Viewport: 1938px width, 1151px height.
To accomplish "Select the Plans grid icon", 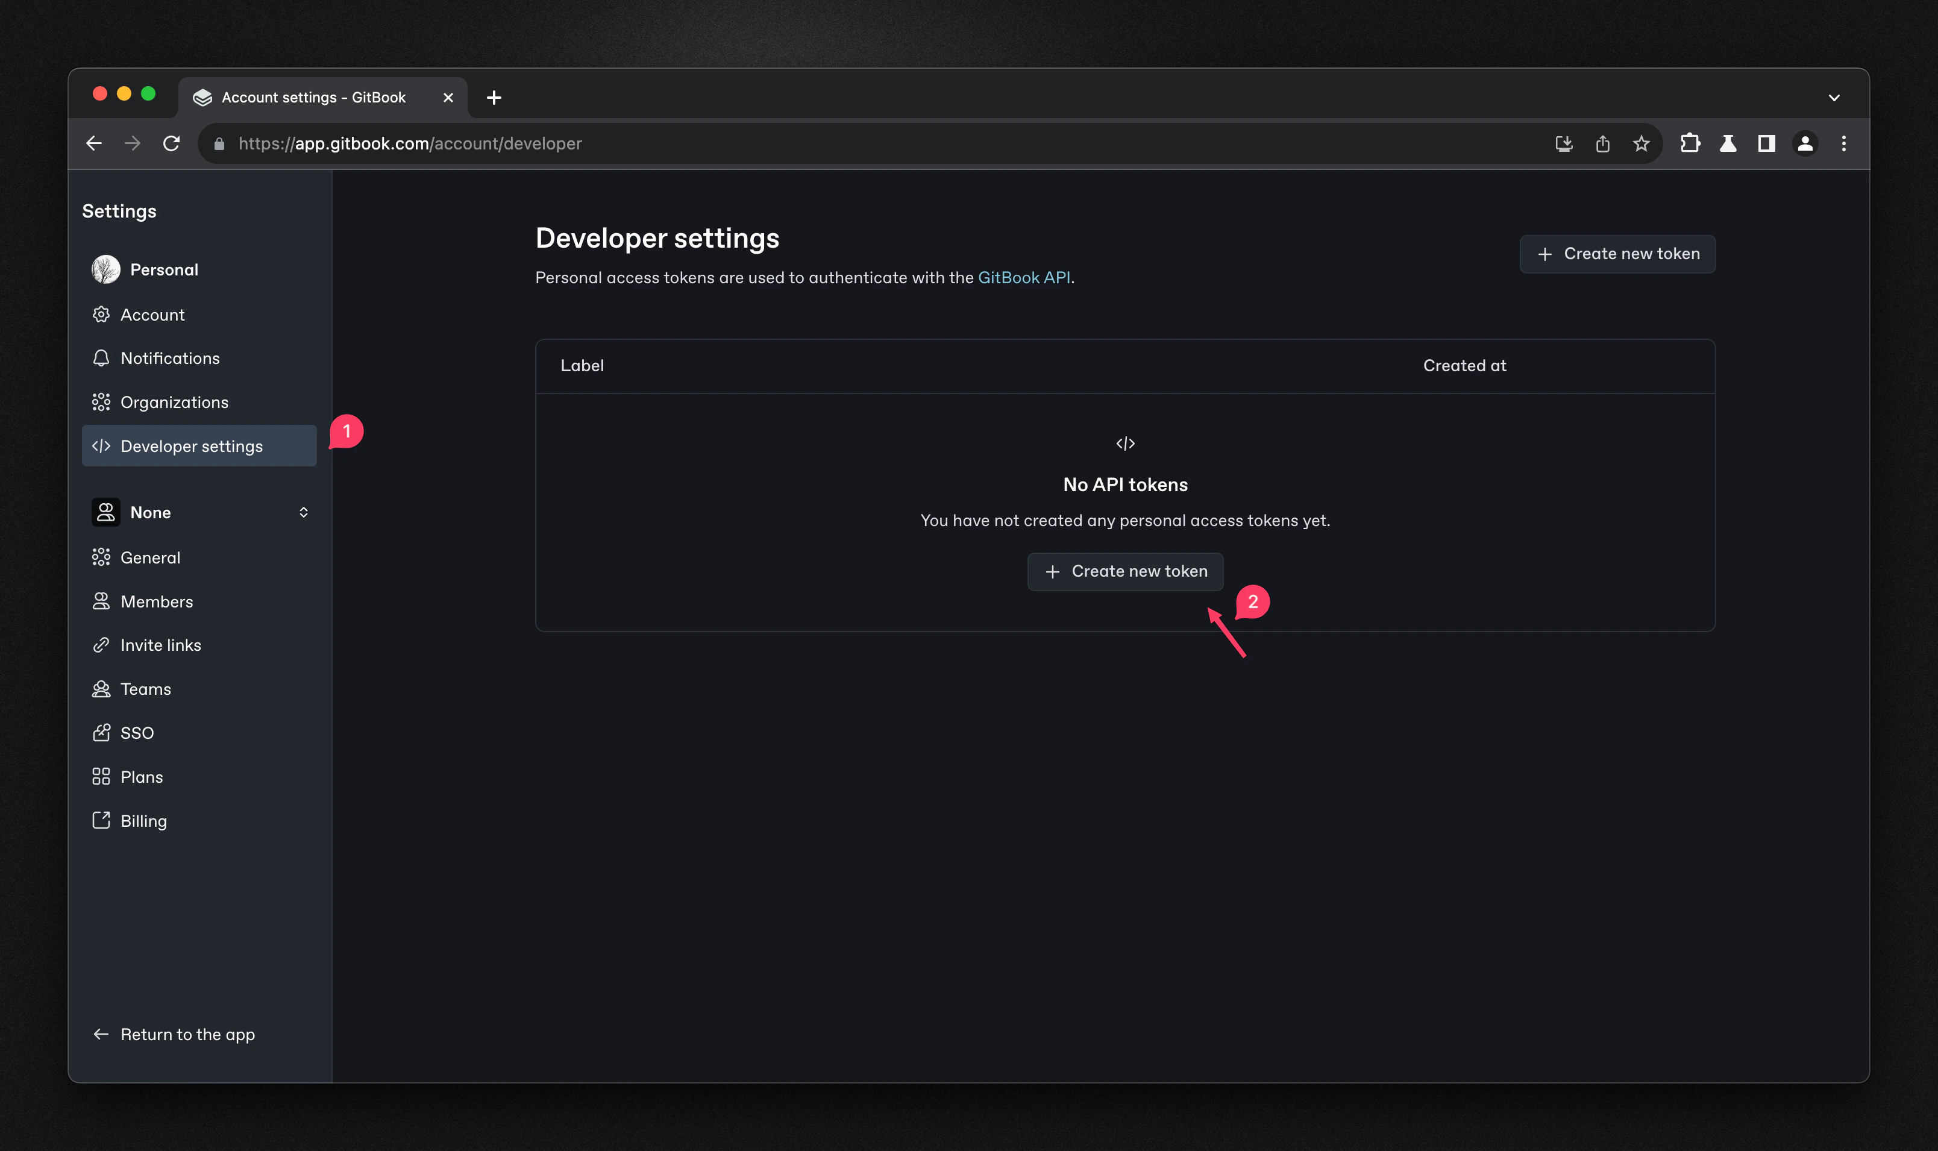I will tap(102, 776).
